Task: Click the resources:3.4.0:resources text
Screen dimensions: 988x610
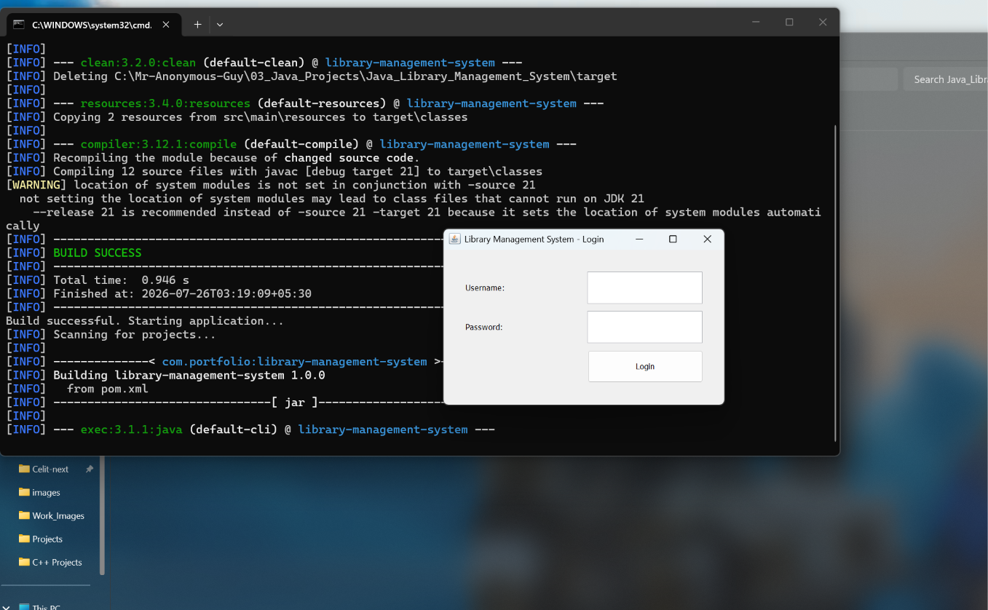Action: tap(165, 103)
